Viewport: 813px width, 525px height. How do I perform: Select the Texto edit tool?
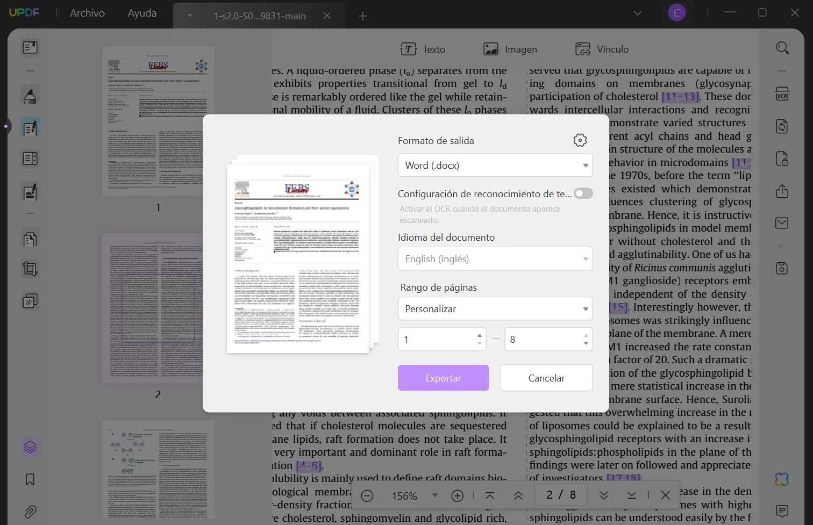pyautogui.click(x=423, y=49)
